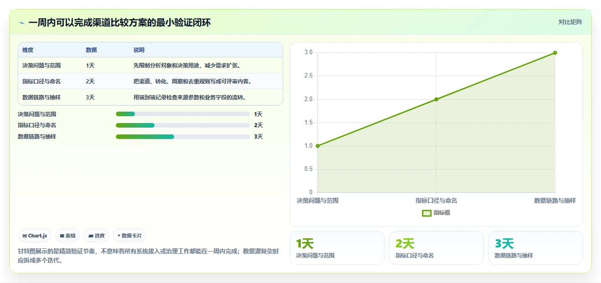Click the 2天 value next to progress bar
The image size is (601, 283).
pos(259,125)
